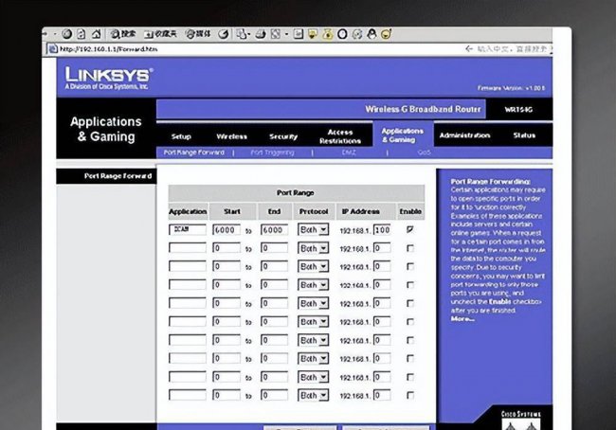Screen dimensions: 616x430
Task: Switch to the Wireless tab
Action: point(232,136)
